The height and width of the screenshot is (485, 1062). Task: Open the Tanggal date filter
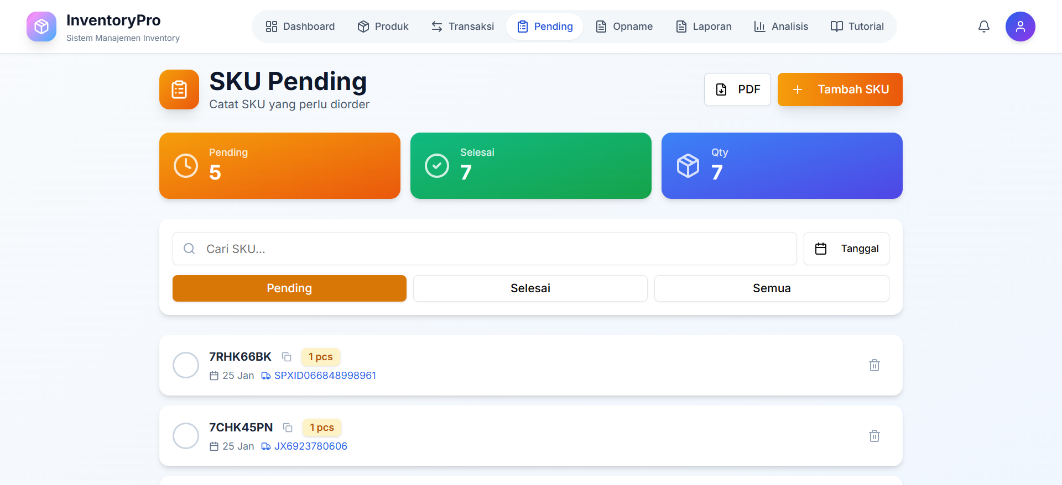pos(846,249)
